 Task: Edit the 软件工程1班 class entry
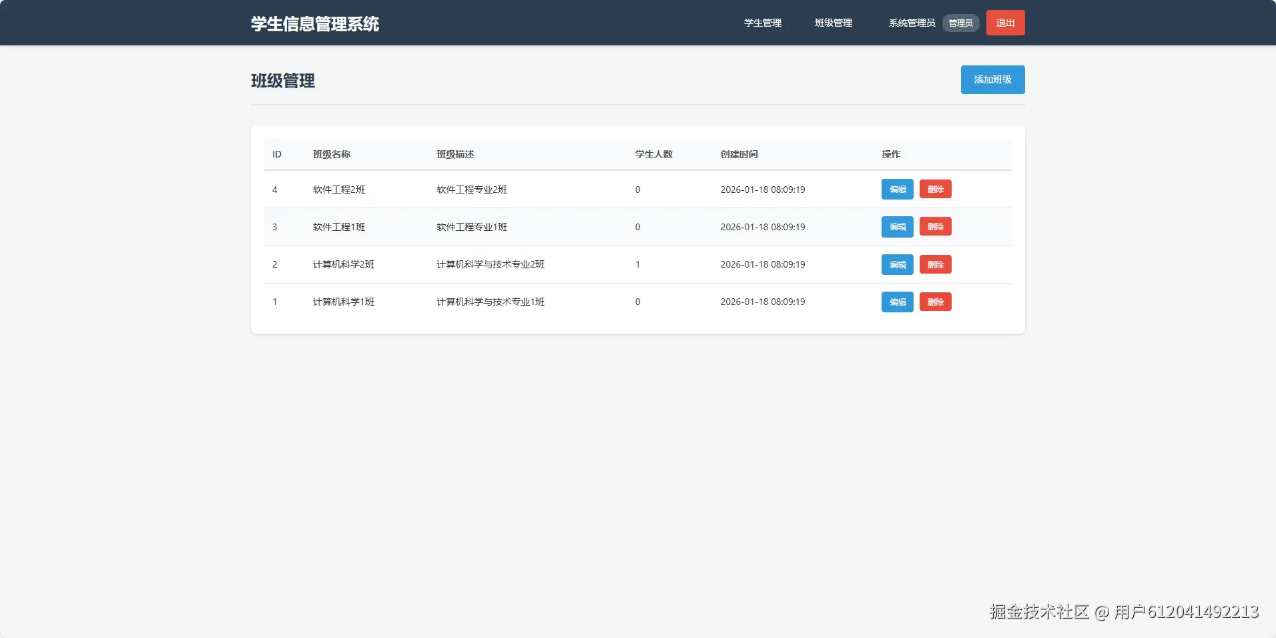tap(897, 227)
